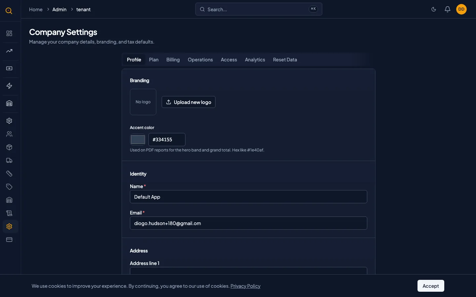Open the price tag sidebar icon
476x297 pixels.
(x=9, y=187)
